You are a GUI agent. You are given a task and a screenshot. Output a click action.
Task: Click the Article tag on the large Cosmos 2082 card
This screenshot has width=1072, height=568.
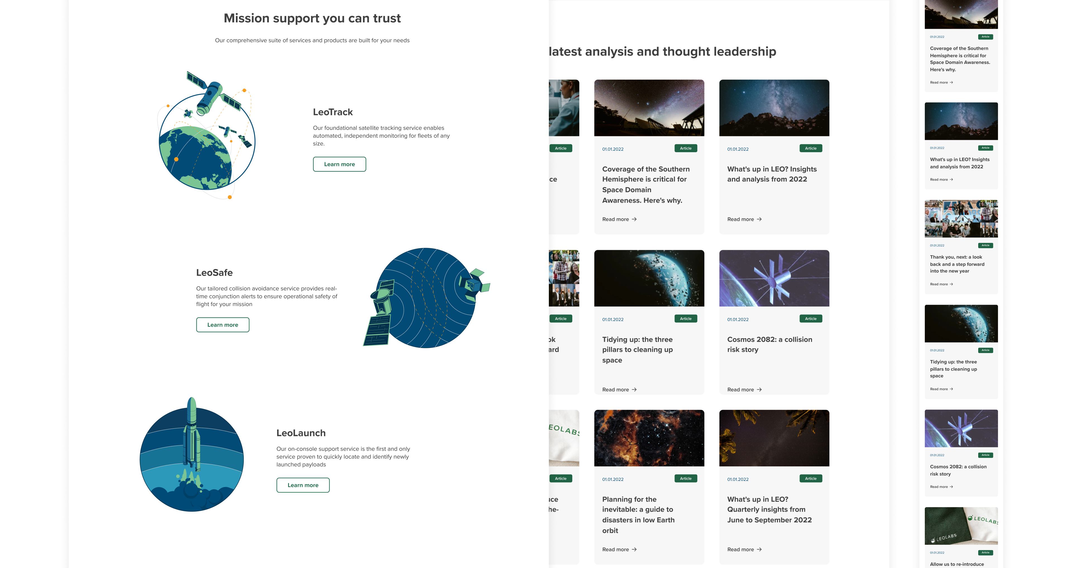pos(810,319)
